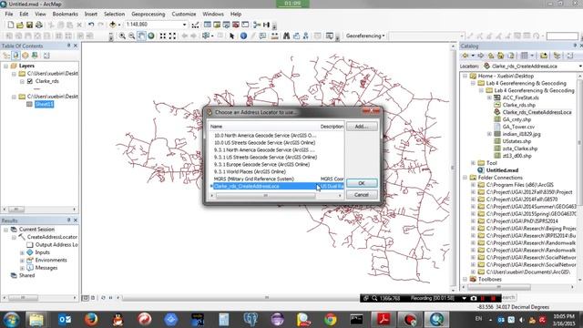Screen dimensions: 583x328
Task: Click Clarke_rds red line symbol
Action: [x=36, y=89]
